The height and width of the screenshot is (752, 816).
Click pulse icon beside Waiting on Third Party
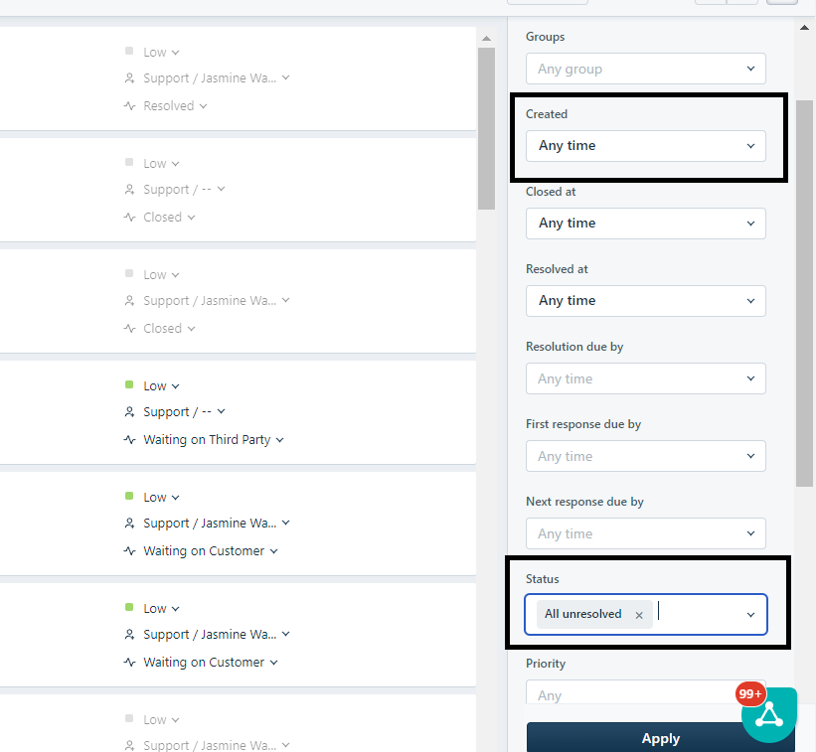point(129,440)
